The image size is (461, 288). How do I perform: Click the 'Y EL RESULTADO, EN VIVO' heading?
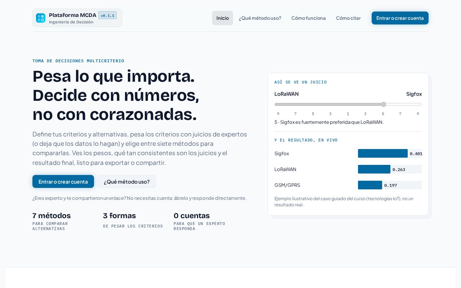[306, 140]
